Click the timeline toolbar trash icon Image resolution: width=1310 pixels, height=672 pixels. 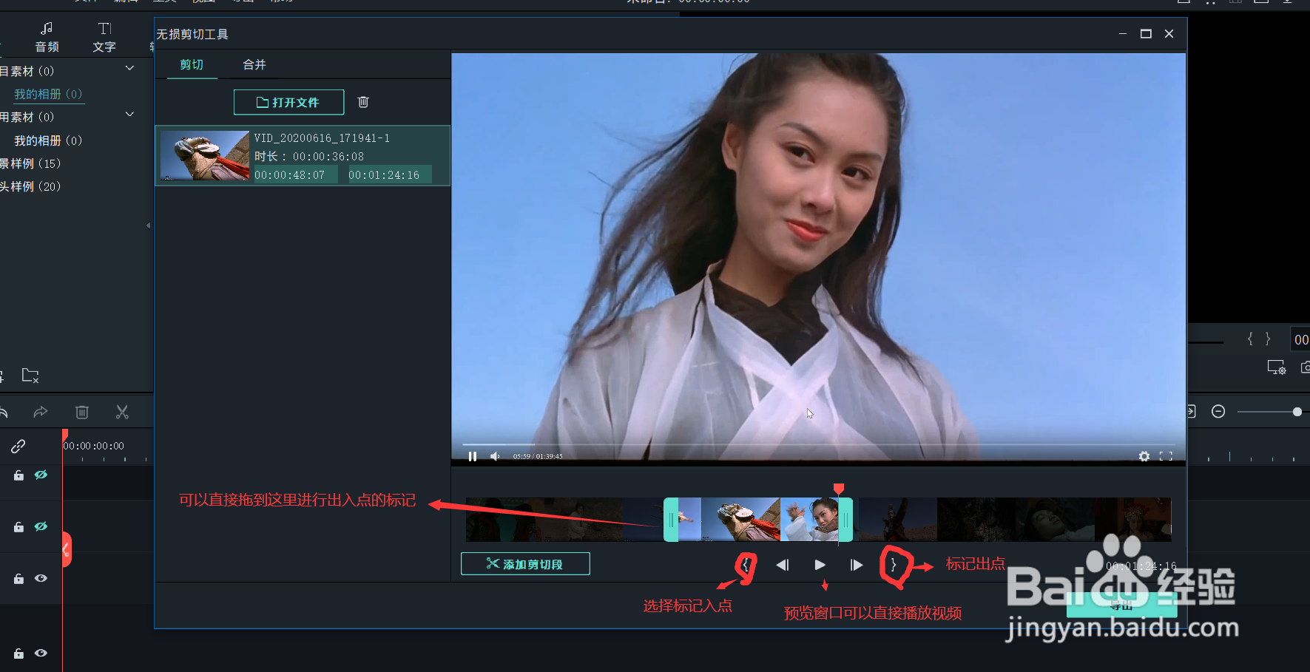[82, 412]
